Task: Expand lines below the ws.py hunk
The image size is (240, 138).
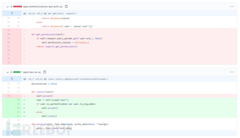Action: 12,133
